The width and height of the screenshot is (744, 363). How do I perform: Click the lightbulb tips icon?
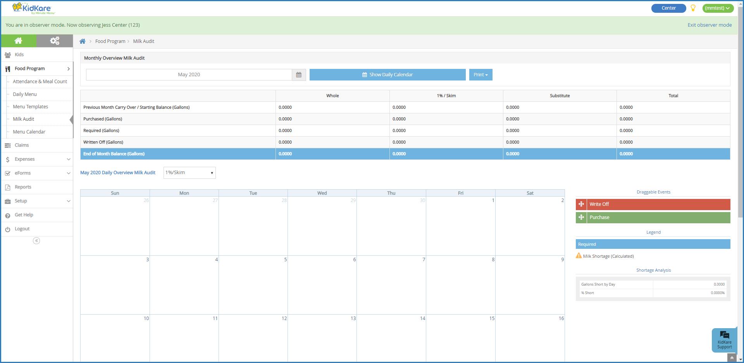click(693, 8)
